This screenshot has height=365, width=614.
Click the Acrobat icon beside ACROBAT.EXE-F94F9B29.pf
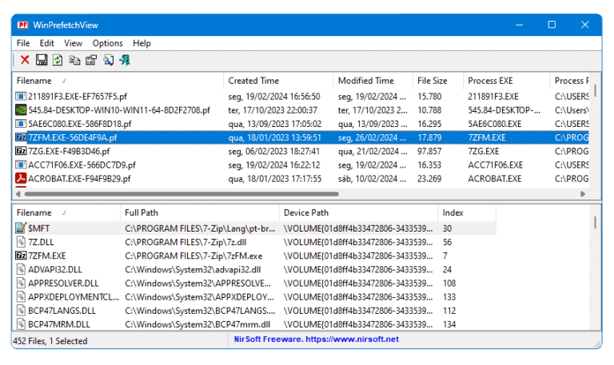[22, 178]
